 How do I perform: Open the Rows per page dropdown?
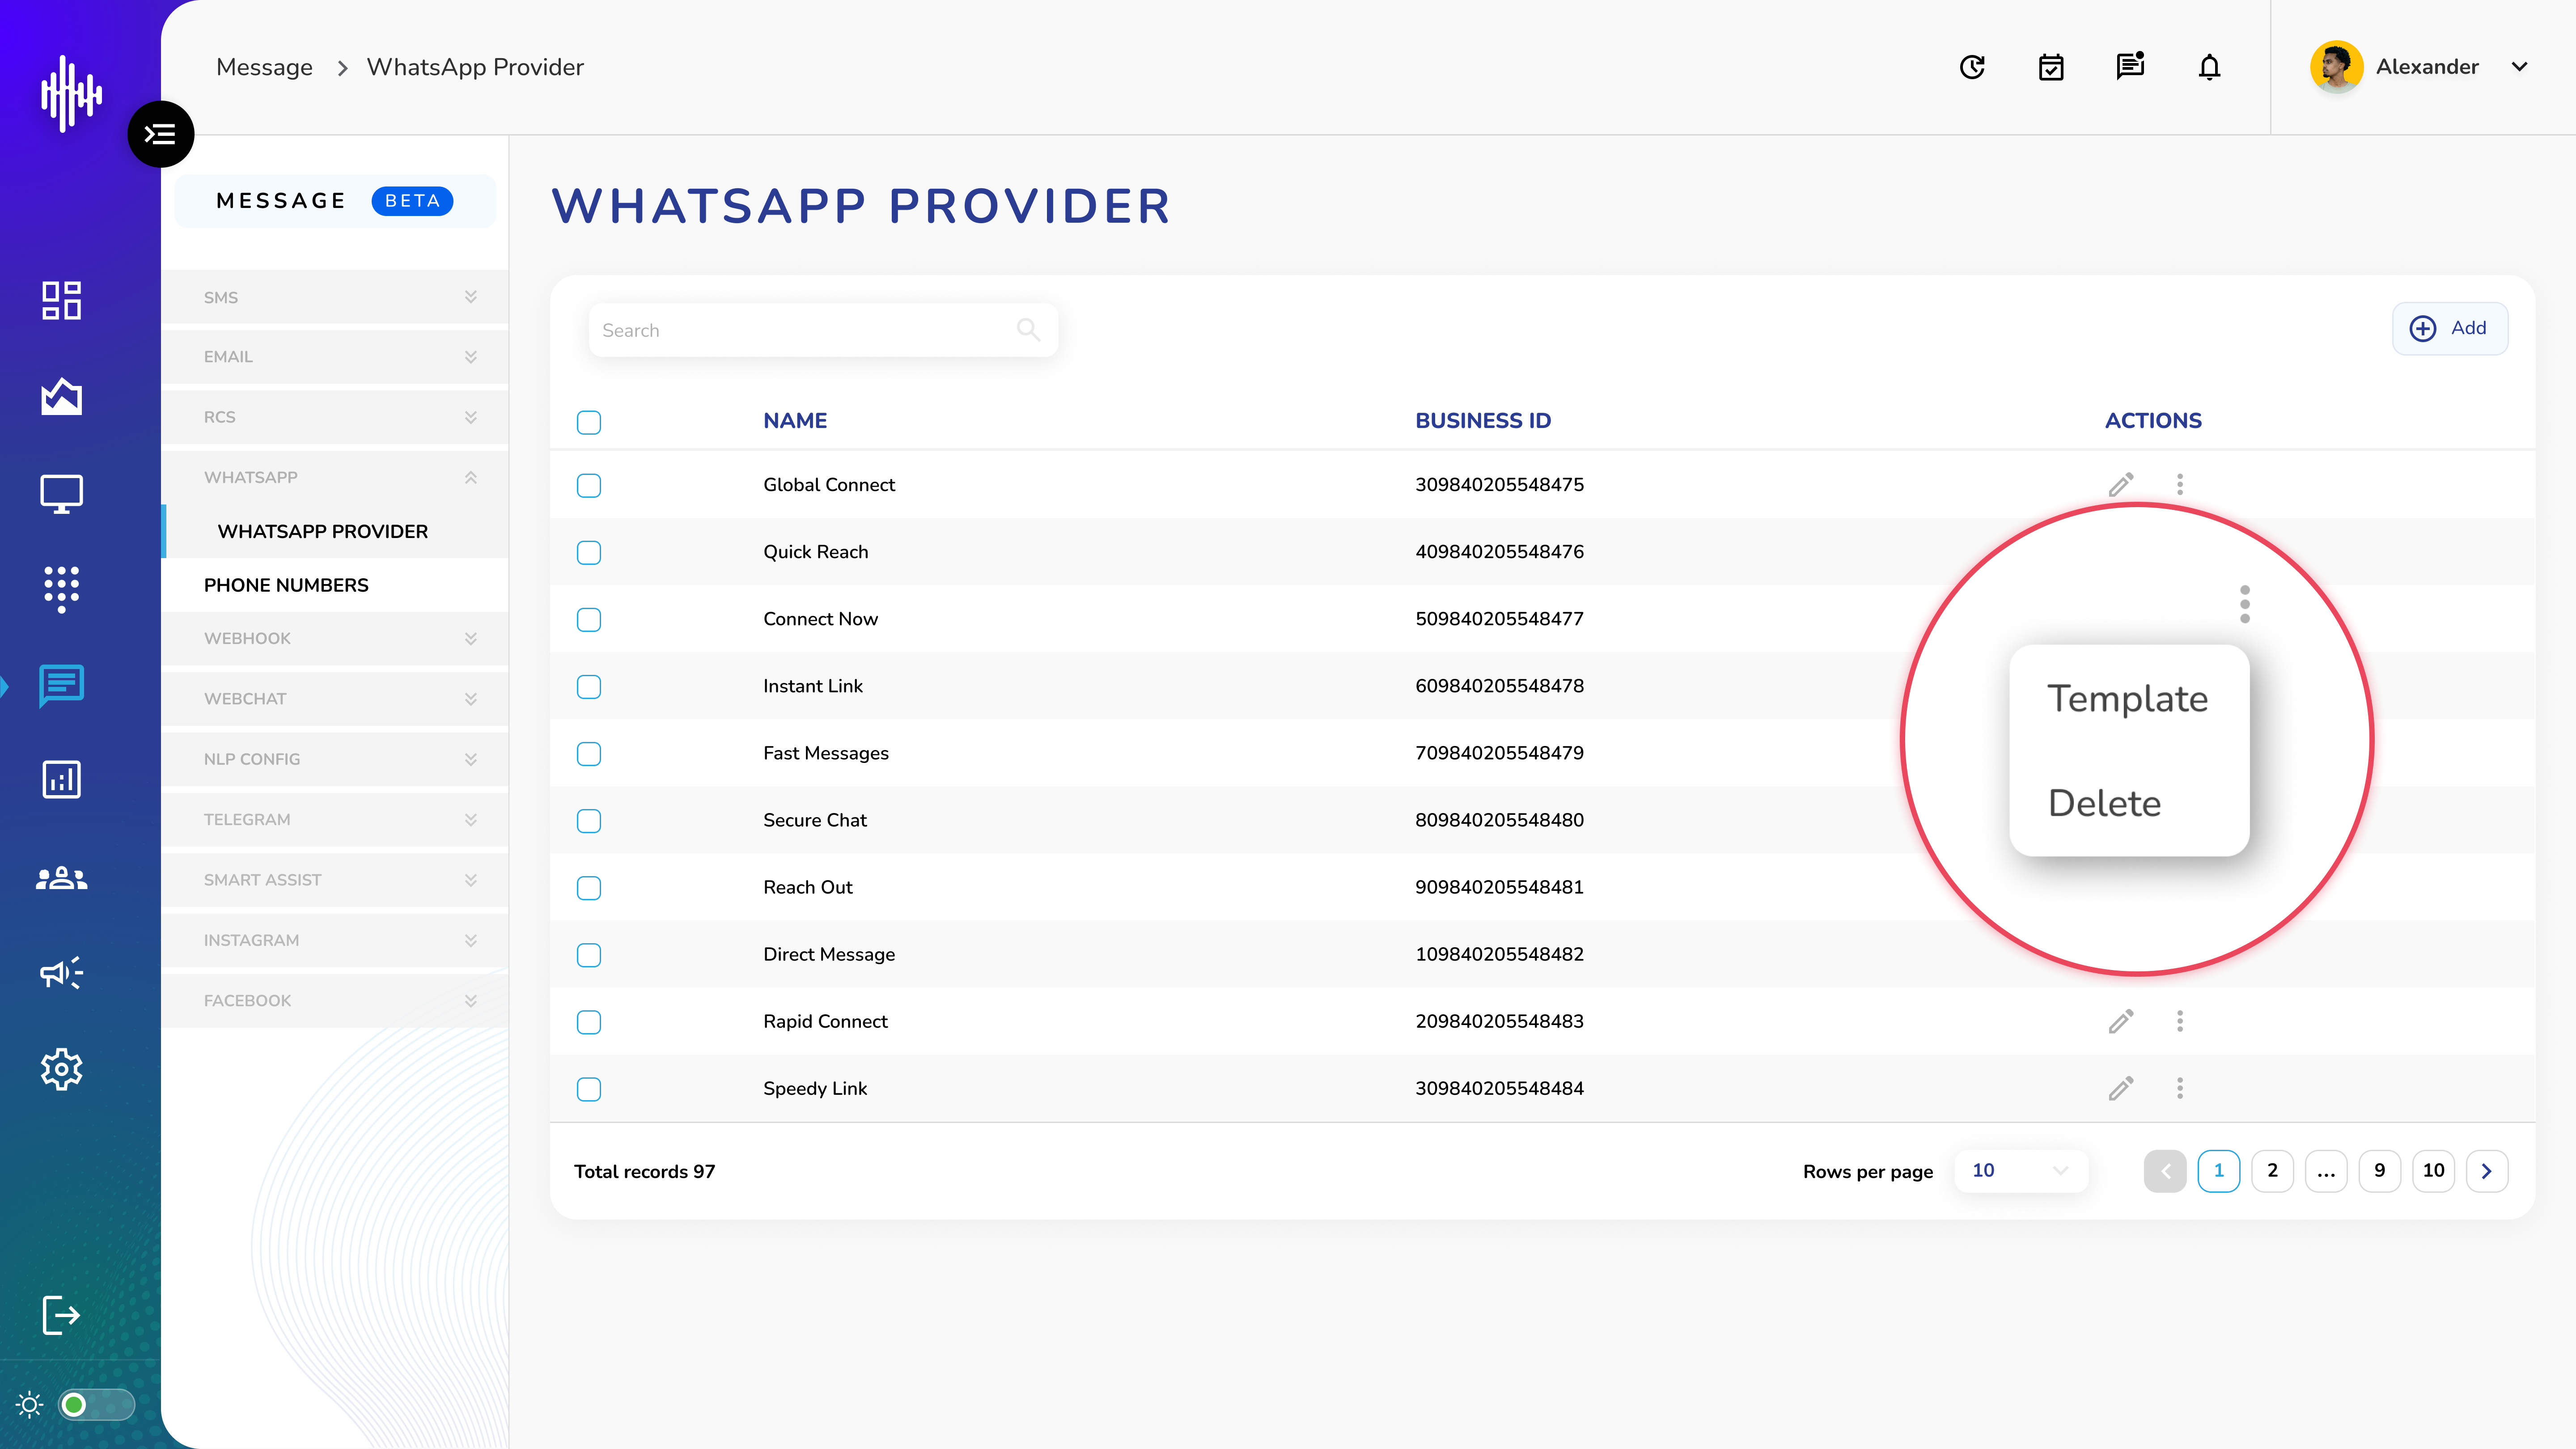pos(2020,1171)
